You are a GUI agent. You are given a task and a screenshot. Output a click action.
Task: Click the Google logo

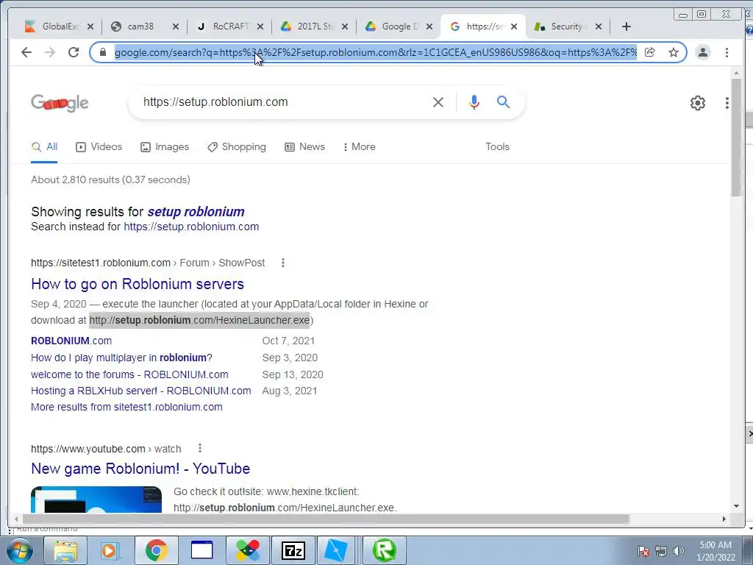60,102
